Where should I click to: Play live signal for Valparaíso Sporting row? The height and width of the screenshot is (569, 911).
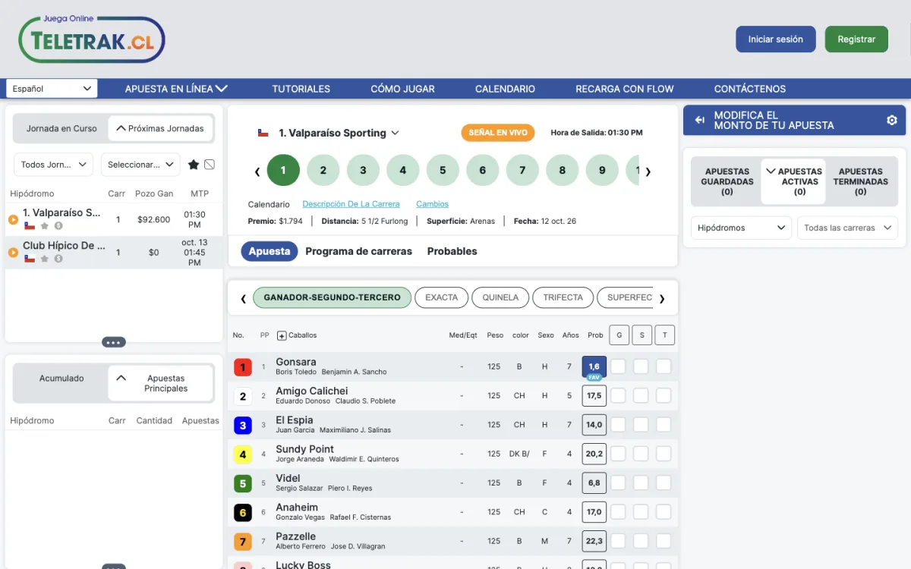pyautogui.click(x=13, y=220)
